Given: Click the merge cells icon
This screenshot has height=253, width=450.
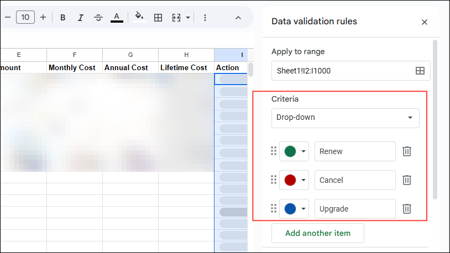Looking at the screenshot, I should coord(176,18).
